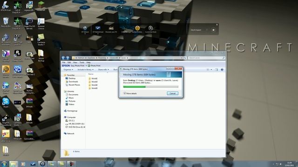Open the Minecraft grass block desktop icon
The height and width of the screenshot is (167, 298).
pyautogui.click(x=41, y=6)
